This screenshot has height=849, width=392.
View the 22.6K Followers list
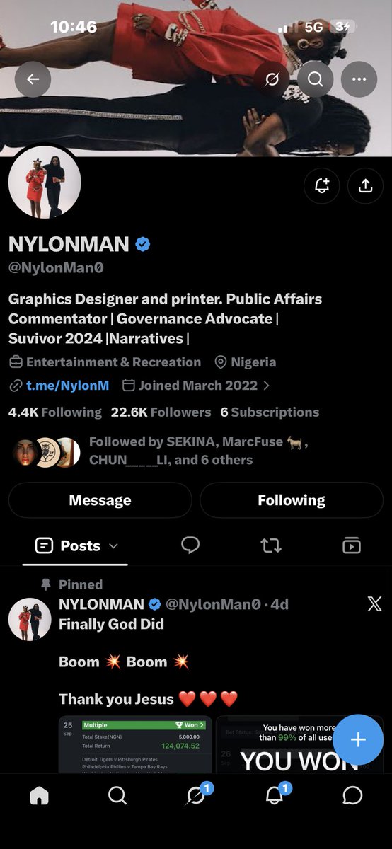(161, 412)
